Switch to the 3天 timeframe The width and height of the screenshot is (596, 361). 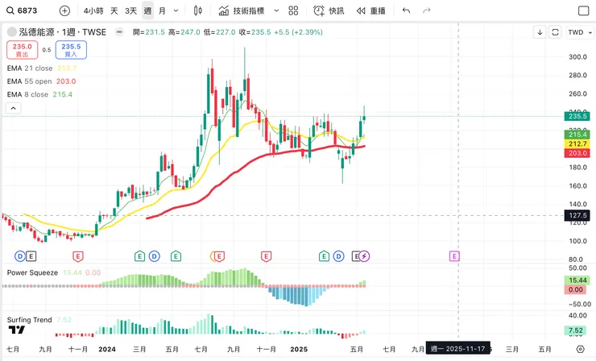[130, 10]
